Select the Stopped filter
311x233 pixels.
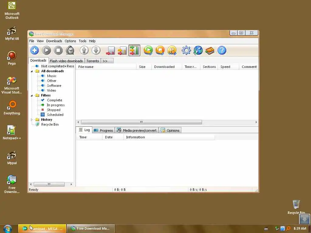click(x=53, y=110)
